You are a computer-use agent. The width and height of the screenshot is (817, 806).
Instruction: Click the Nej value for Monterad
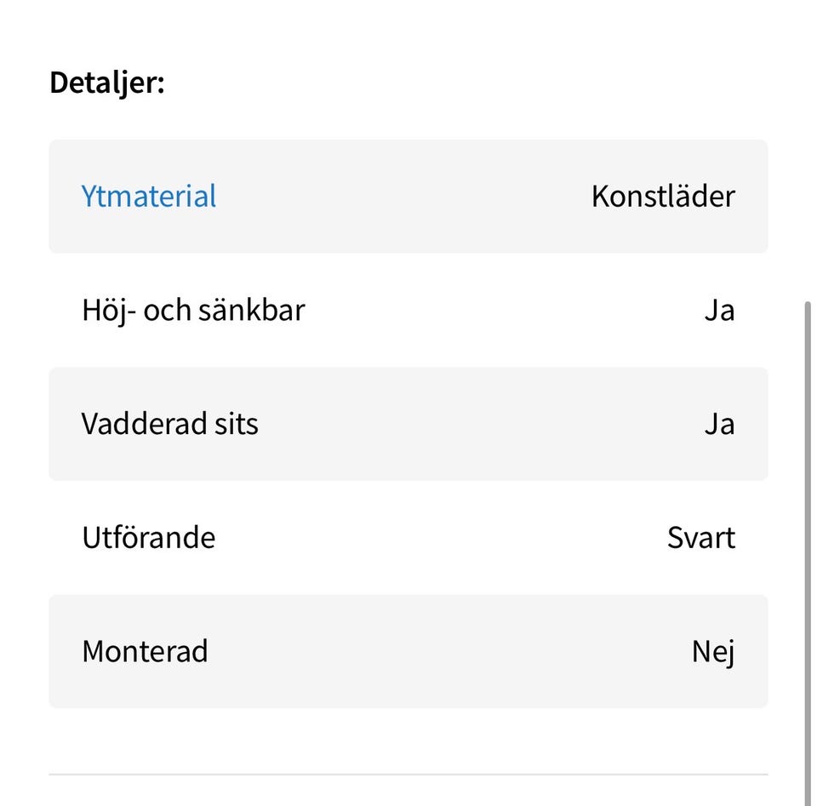(713, 652)
